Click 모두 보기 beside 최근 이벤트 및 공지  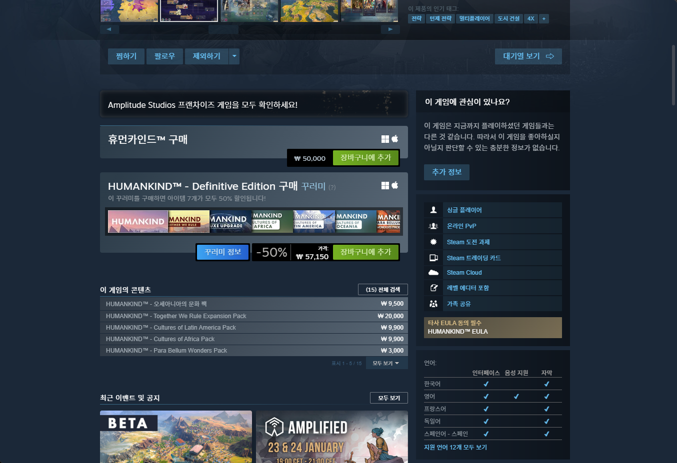[x=389, y=398]
